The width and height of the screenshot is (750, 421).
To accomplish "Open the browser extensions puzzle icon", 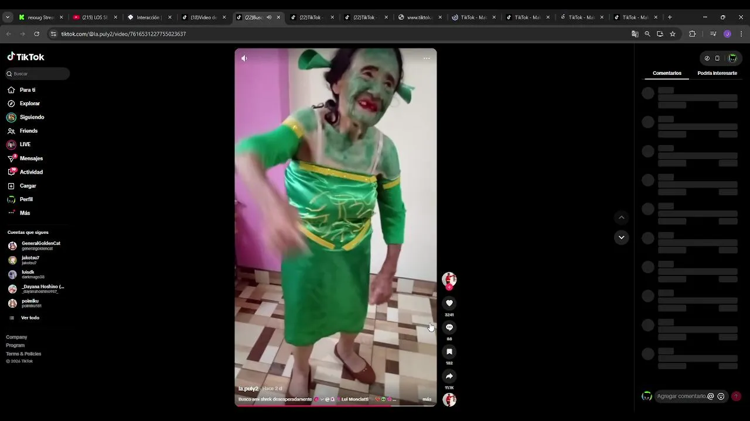I will pyautogui.click(x=692, y=34).
